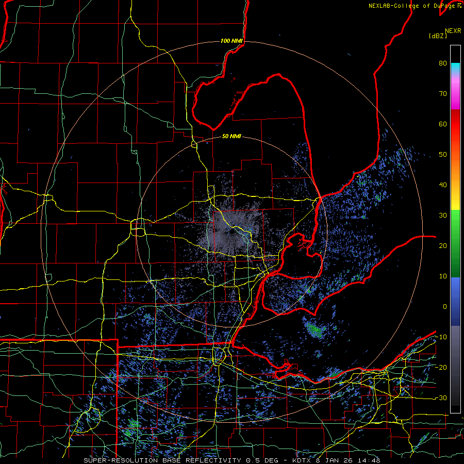Image resolution: width=464 pixels, height=464 pixels.
Task: Click the 50 NMI range ring label
Action: pyautogui.click(x=231, y=137)
